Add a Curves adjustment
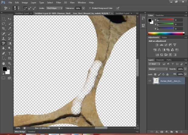188x135 pixels. pyautogui.click(x=166, y=45)
